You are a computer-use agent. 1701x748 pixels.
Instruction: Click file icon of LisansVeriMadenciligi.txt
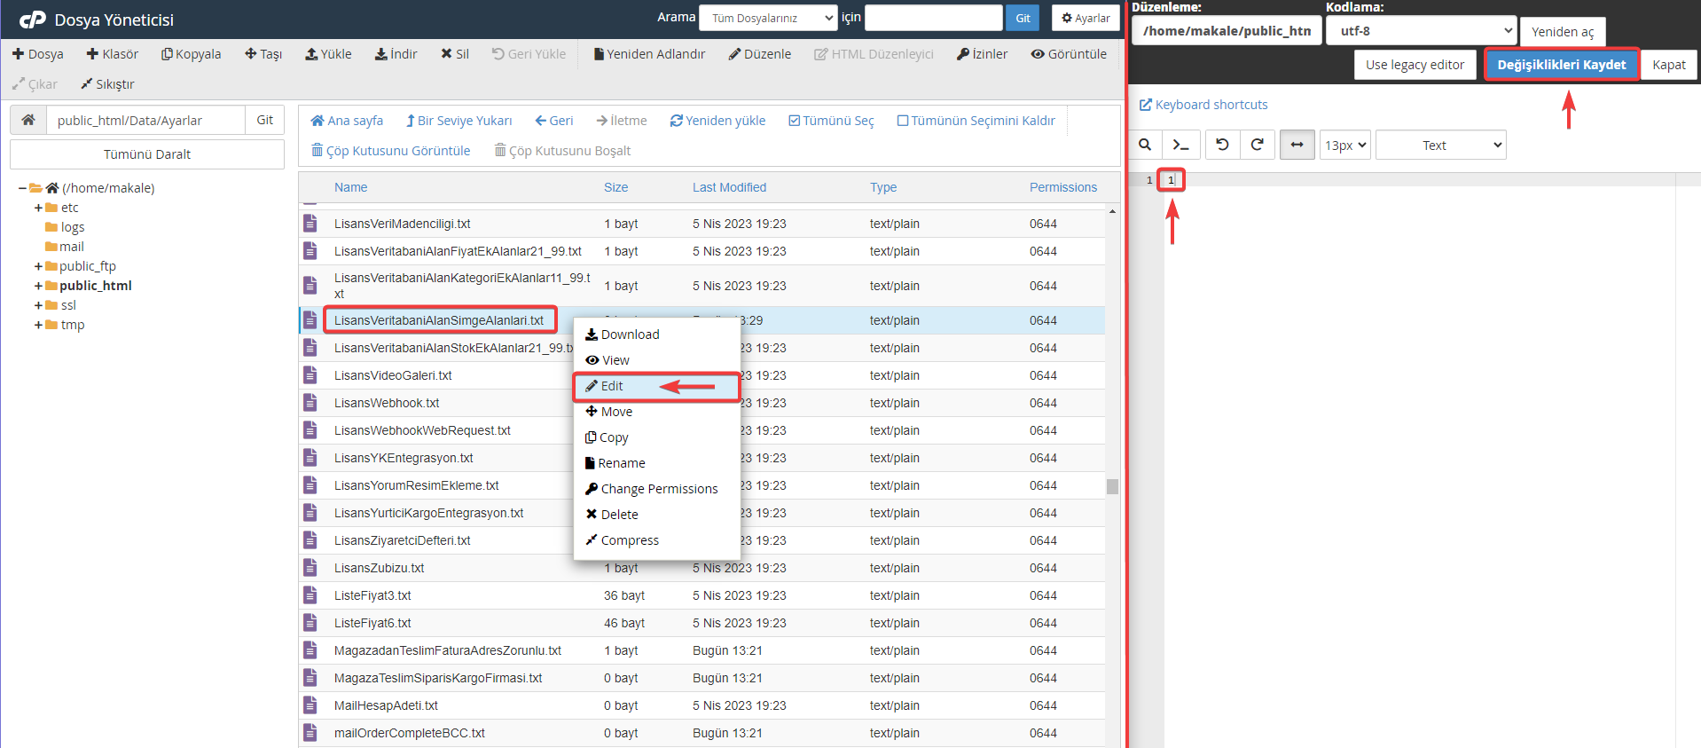[x=310, y=224]
